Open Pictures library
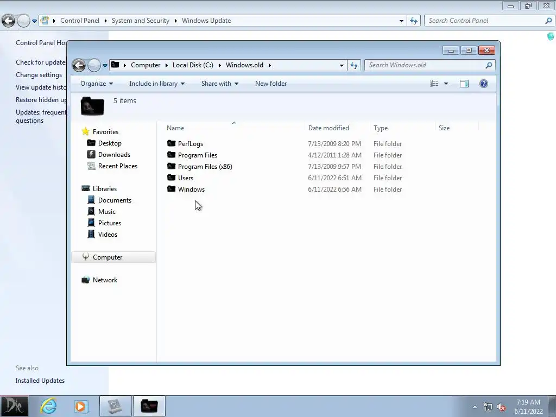 point(110,223)
